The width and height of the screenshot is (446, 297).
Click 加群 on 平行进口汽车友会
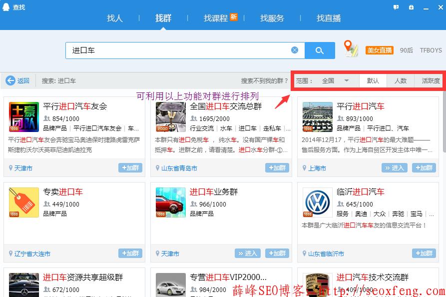click(131, 168)
